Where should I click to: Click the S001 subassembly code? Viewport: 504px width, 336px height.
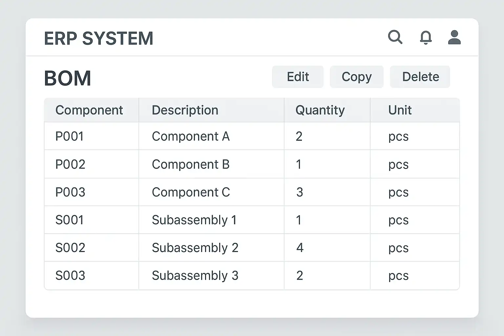click(x=70, y=220)
